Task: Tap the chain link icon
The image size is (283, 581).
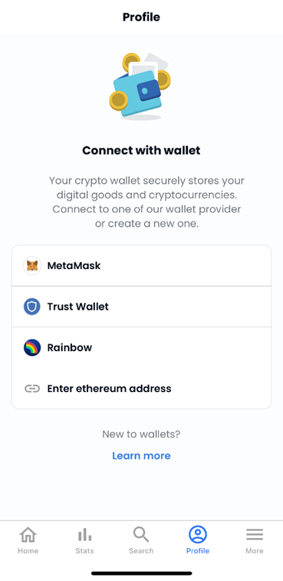Action: 32,389
